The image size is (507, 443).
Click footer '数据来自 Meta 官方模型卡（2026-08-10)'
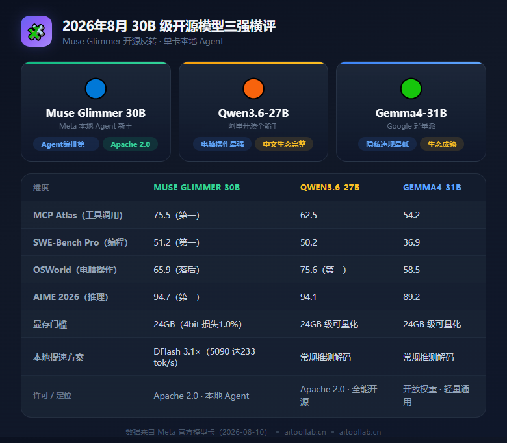coord(196,432)
